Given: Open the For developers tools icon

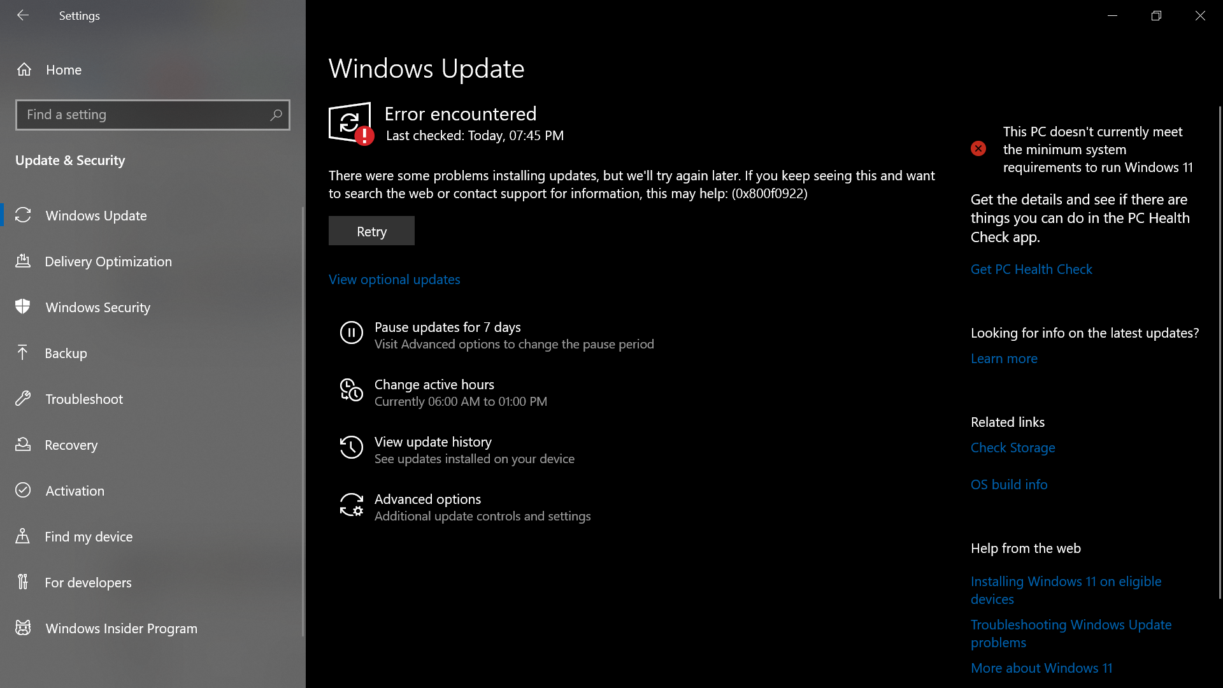Looking at the screenshot, I should click(x=23, y=582).
